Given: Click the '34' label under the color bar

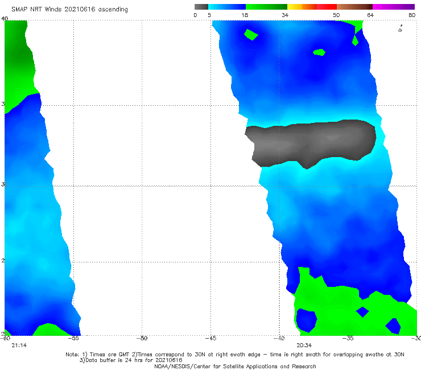Looking at the screenshot, I should pyautogui.click(x=285, y=15).
